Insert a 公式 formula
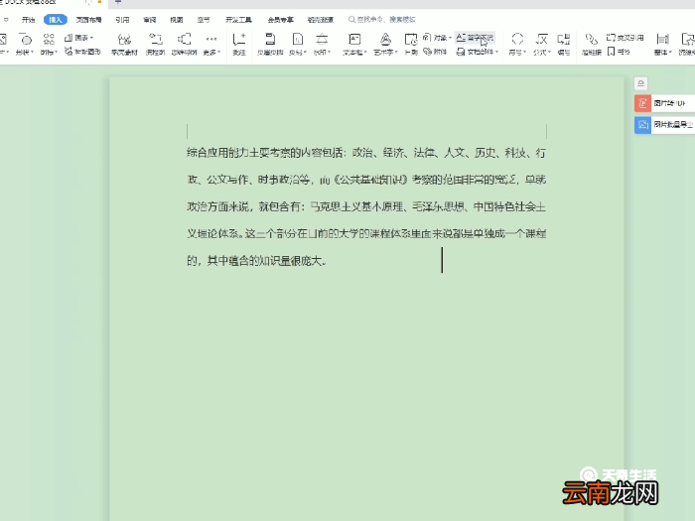 click(541, 40)
